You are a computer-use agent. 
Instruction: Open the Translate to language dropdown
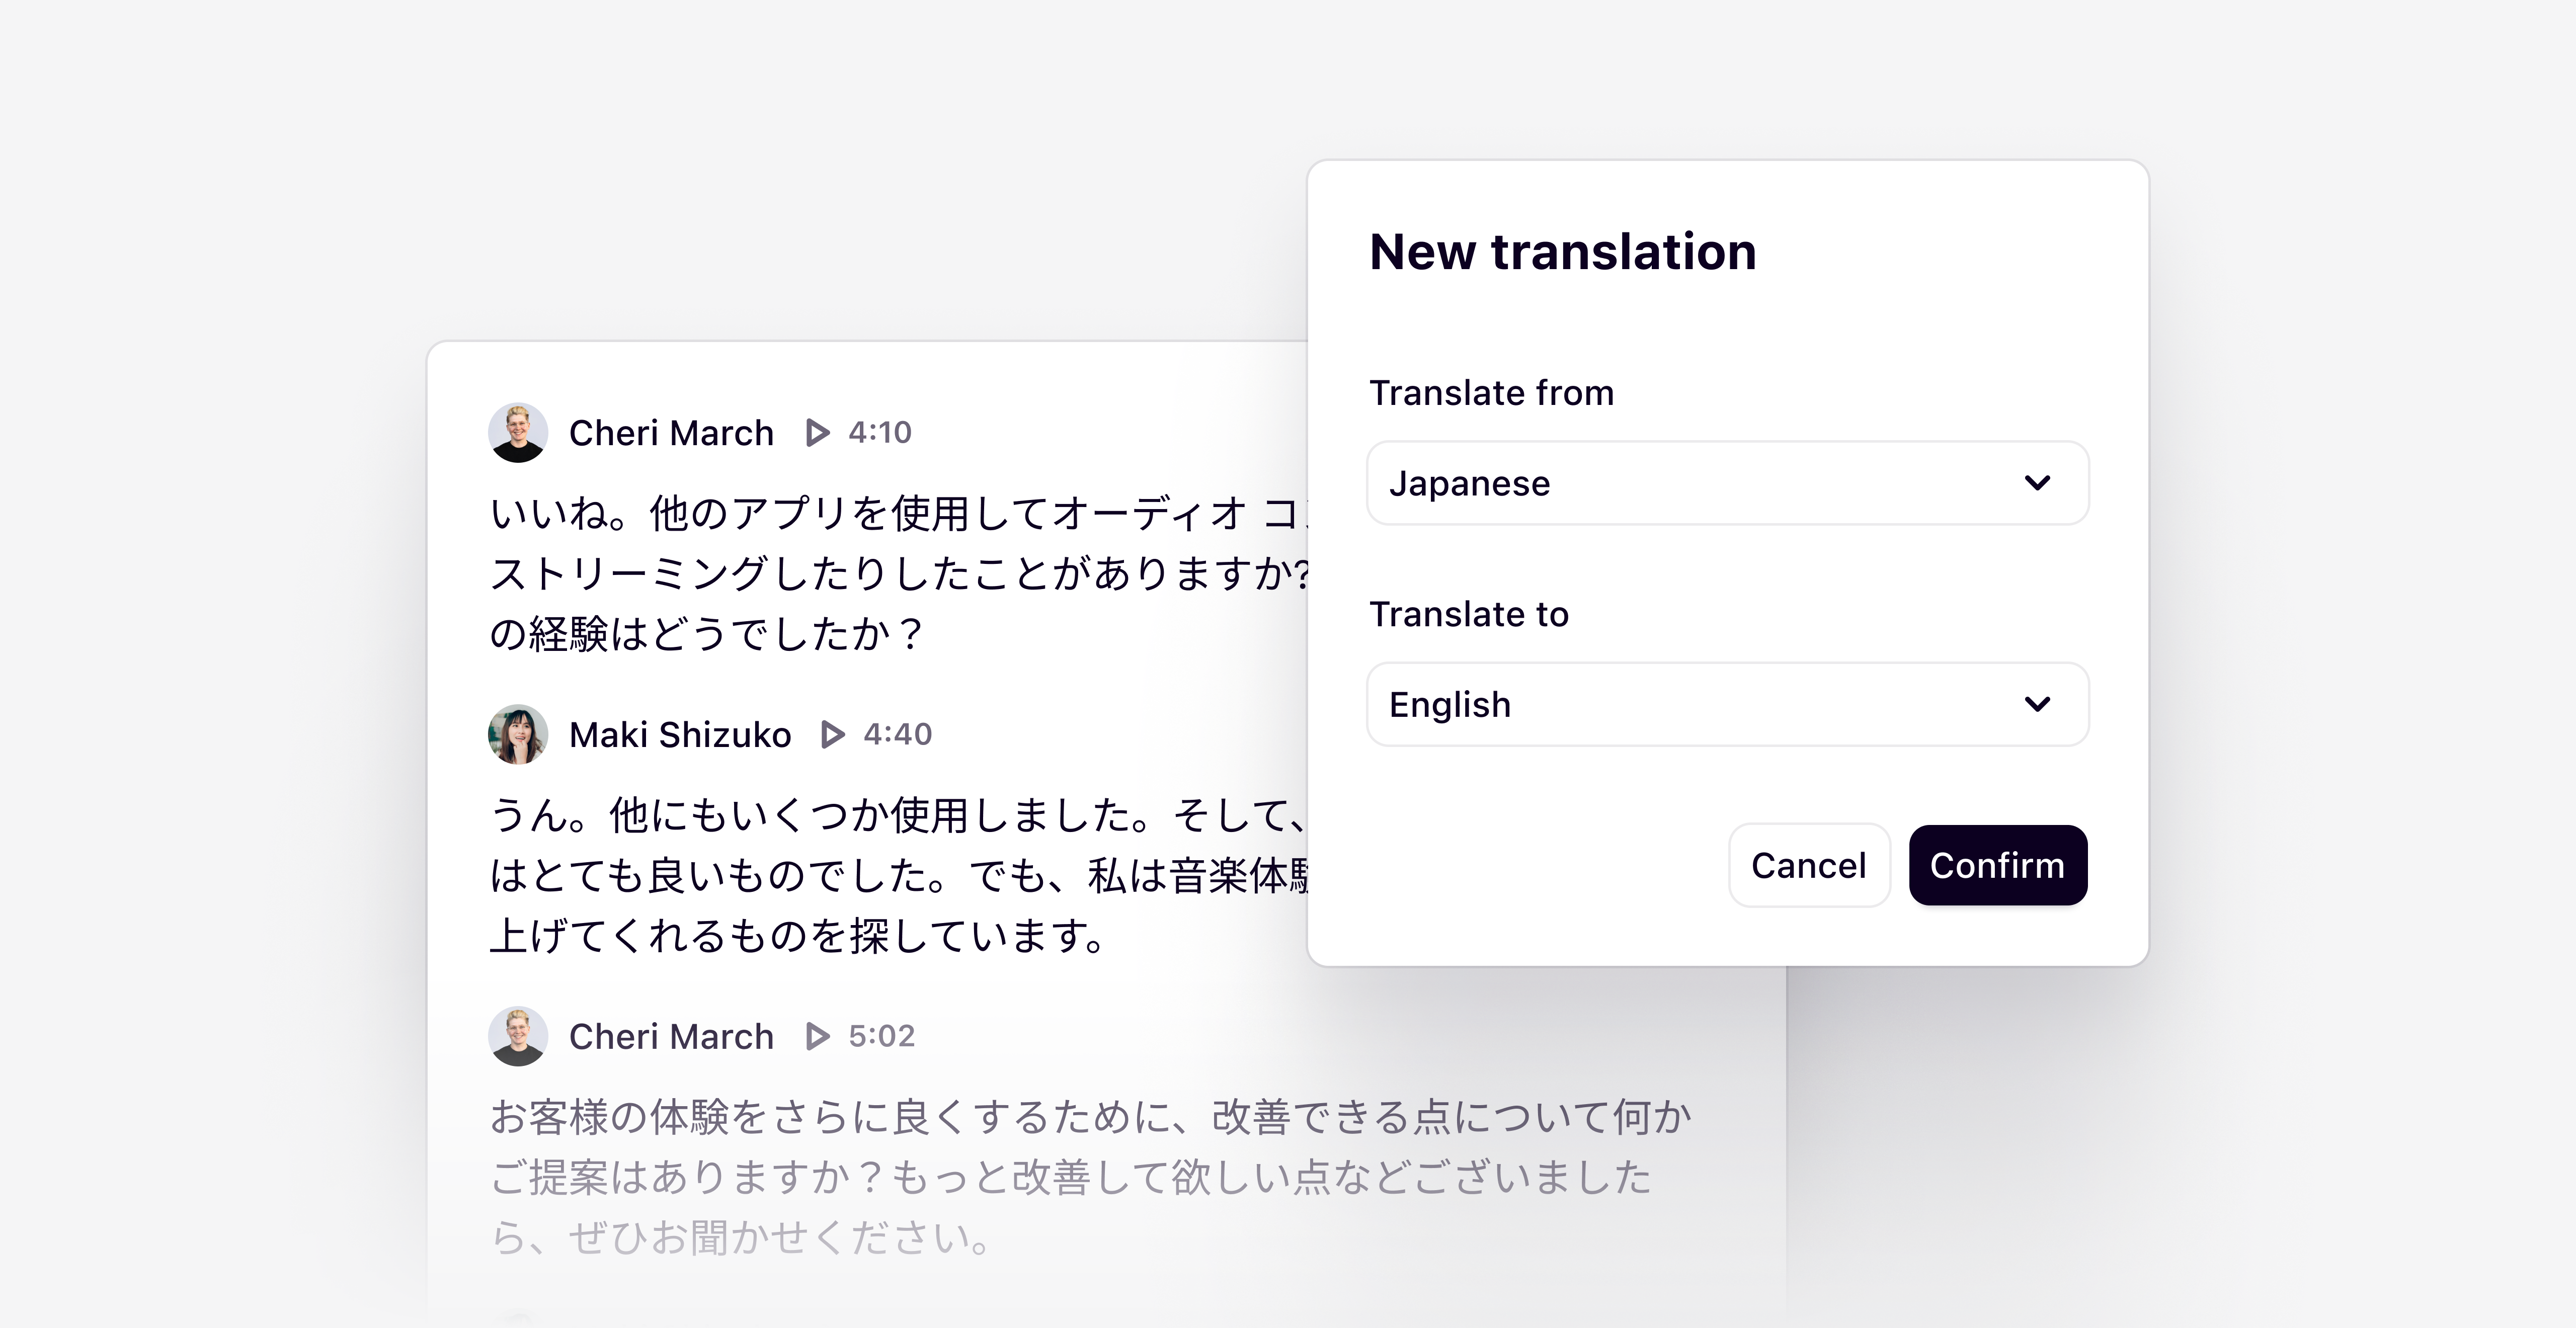1727,705
